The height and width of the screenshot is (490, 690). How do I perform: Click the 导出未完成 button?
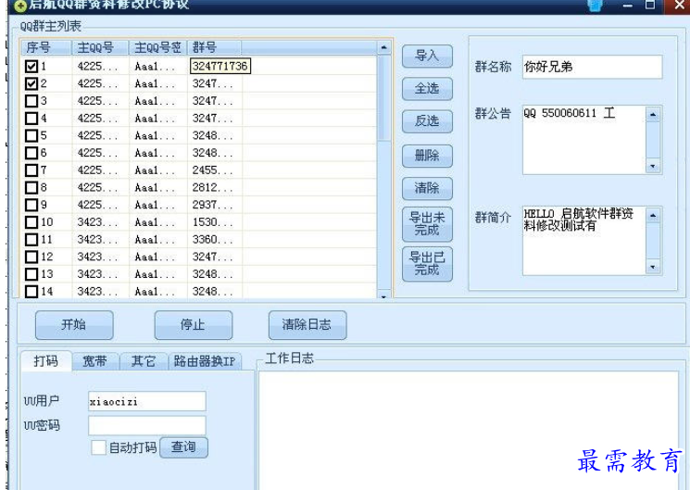(x=427, y=224)
